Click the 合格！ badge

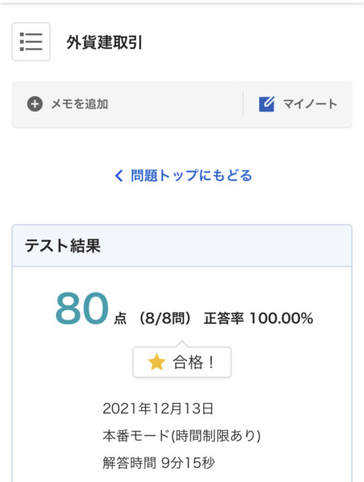pyautogui.click(x=182, y=362)
